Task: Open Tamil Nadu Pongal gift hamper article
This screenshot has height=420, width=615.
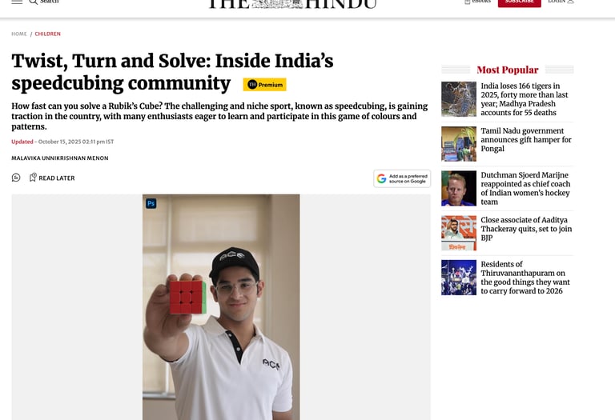Action: coord(526,139)
